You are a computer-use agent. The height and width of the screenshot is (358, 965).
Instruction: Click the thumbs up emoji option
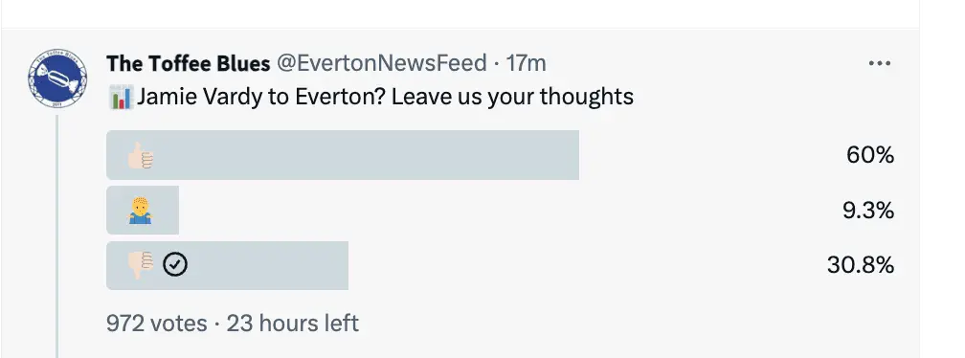(141, 155)
